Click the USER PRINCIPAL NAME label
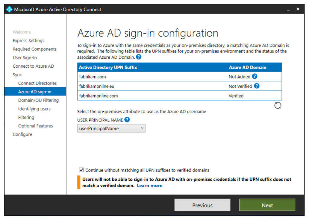This screenshot has width=309, height=220. point(100,120)
